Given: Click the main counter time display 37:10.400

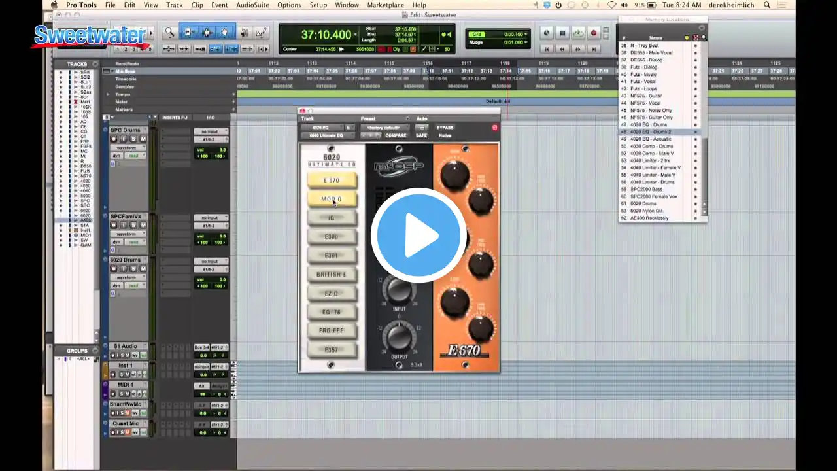Looking at the screenshot, I should click(326, 35).
